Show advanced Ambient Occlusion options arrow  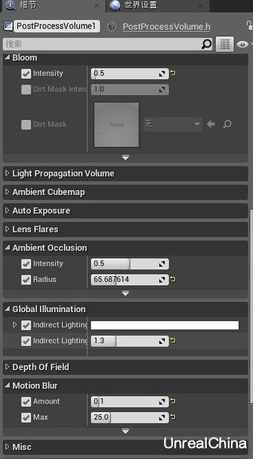[125, 294]
